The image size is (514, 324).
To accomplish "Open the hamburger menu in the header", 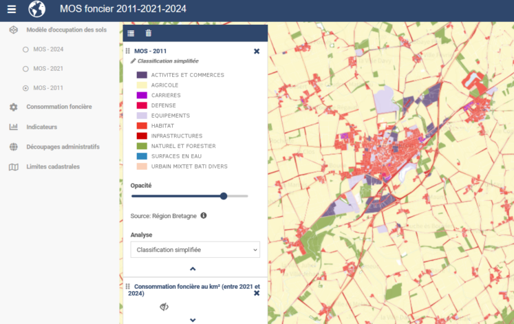I will [11, 10].
